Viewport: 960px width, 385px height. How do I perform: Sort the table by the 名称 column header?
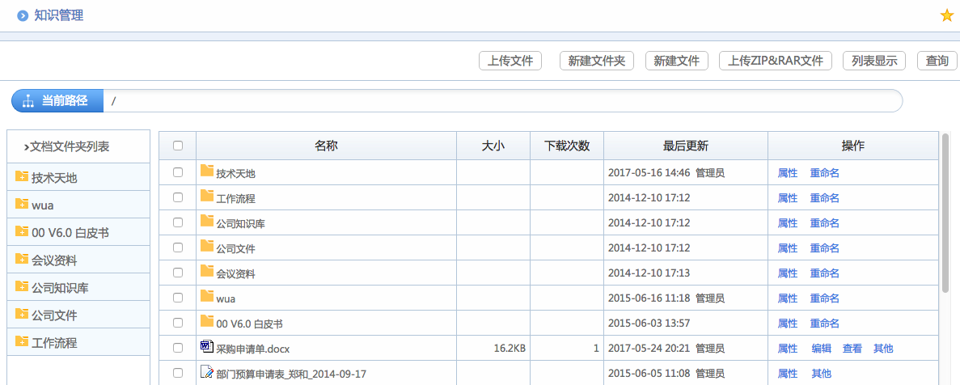[326, 146]
